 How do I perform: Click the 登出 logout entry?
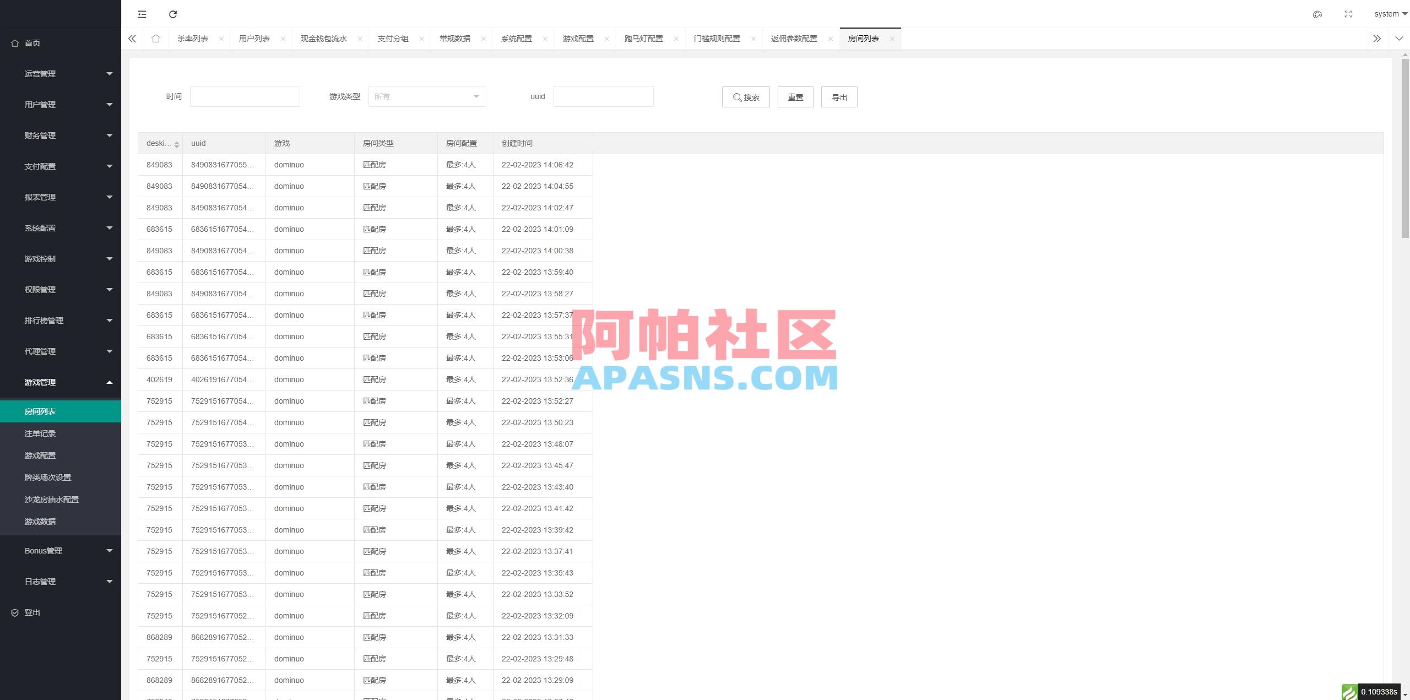pyautogui.click(x=32, y=612)
